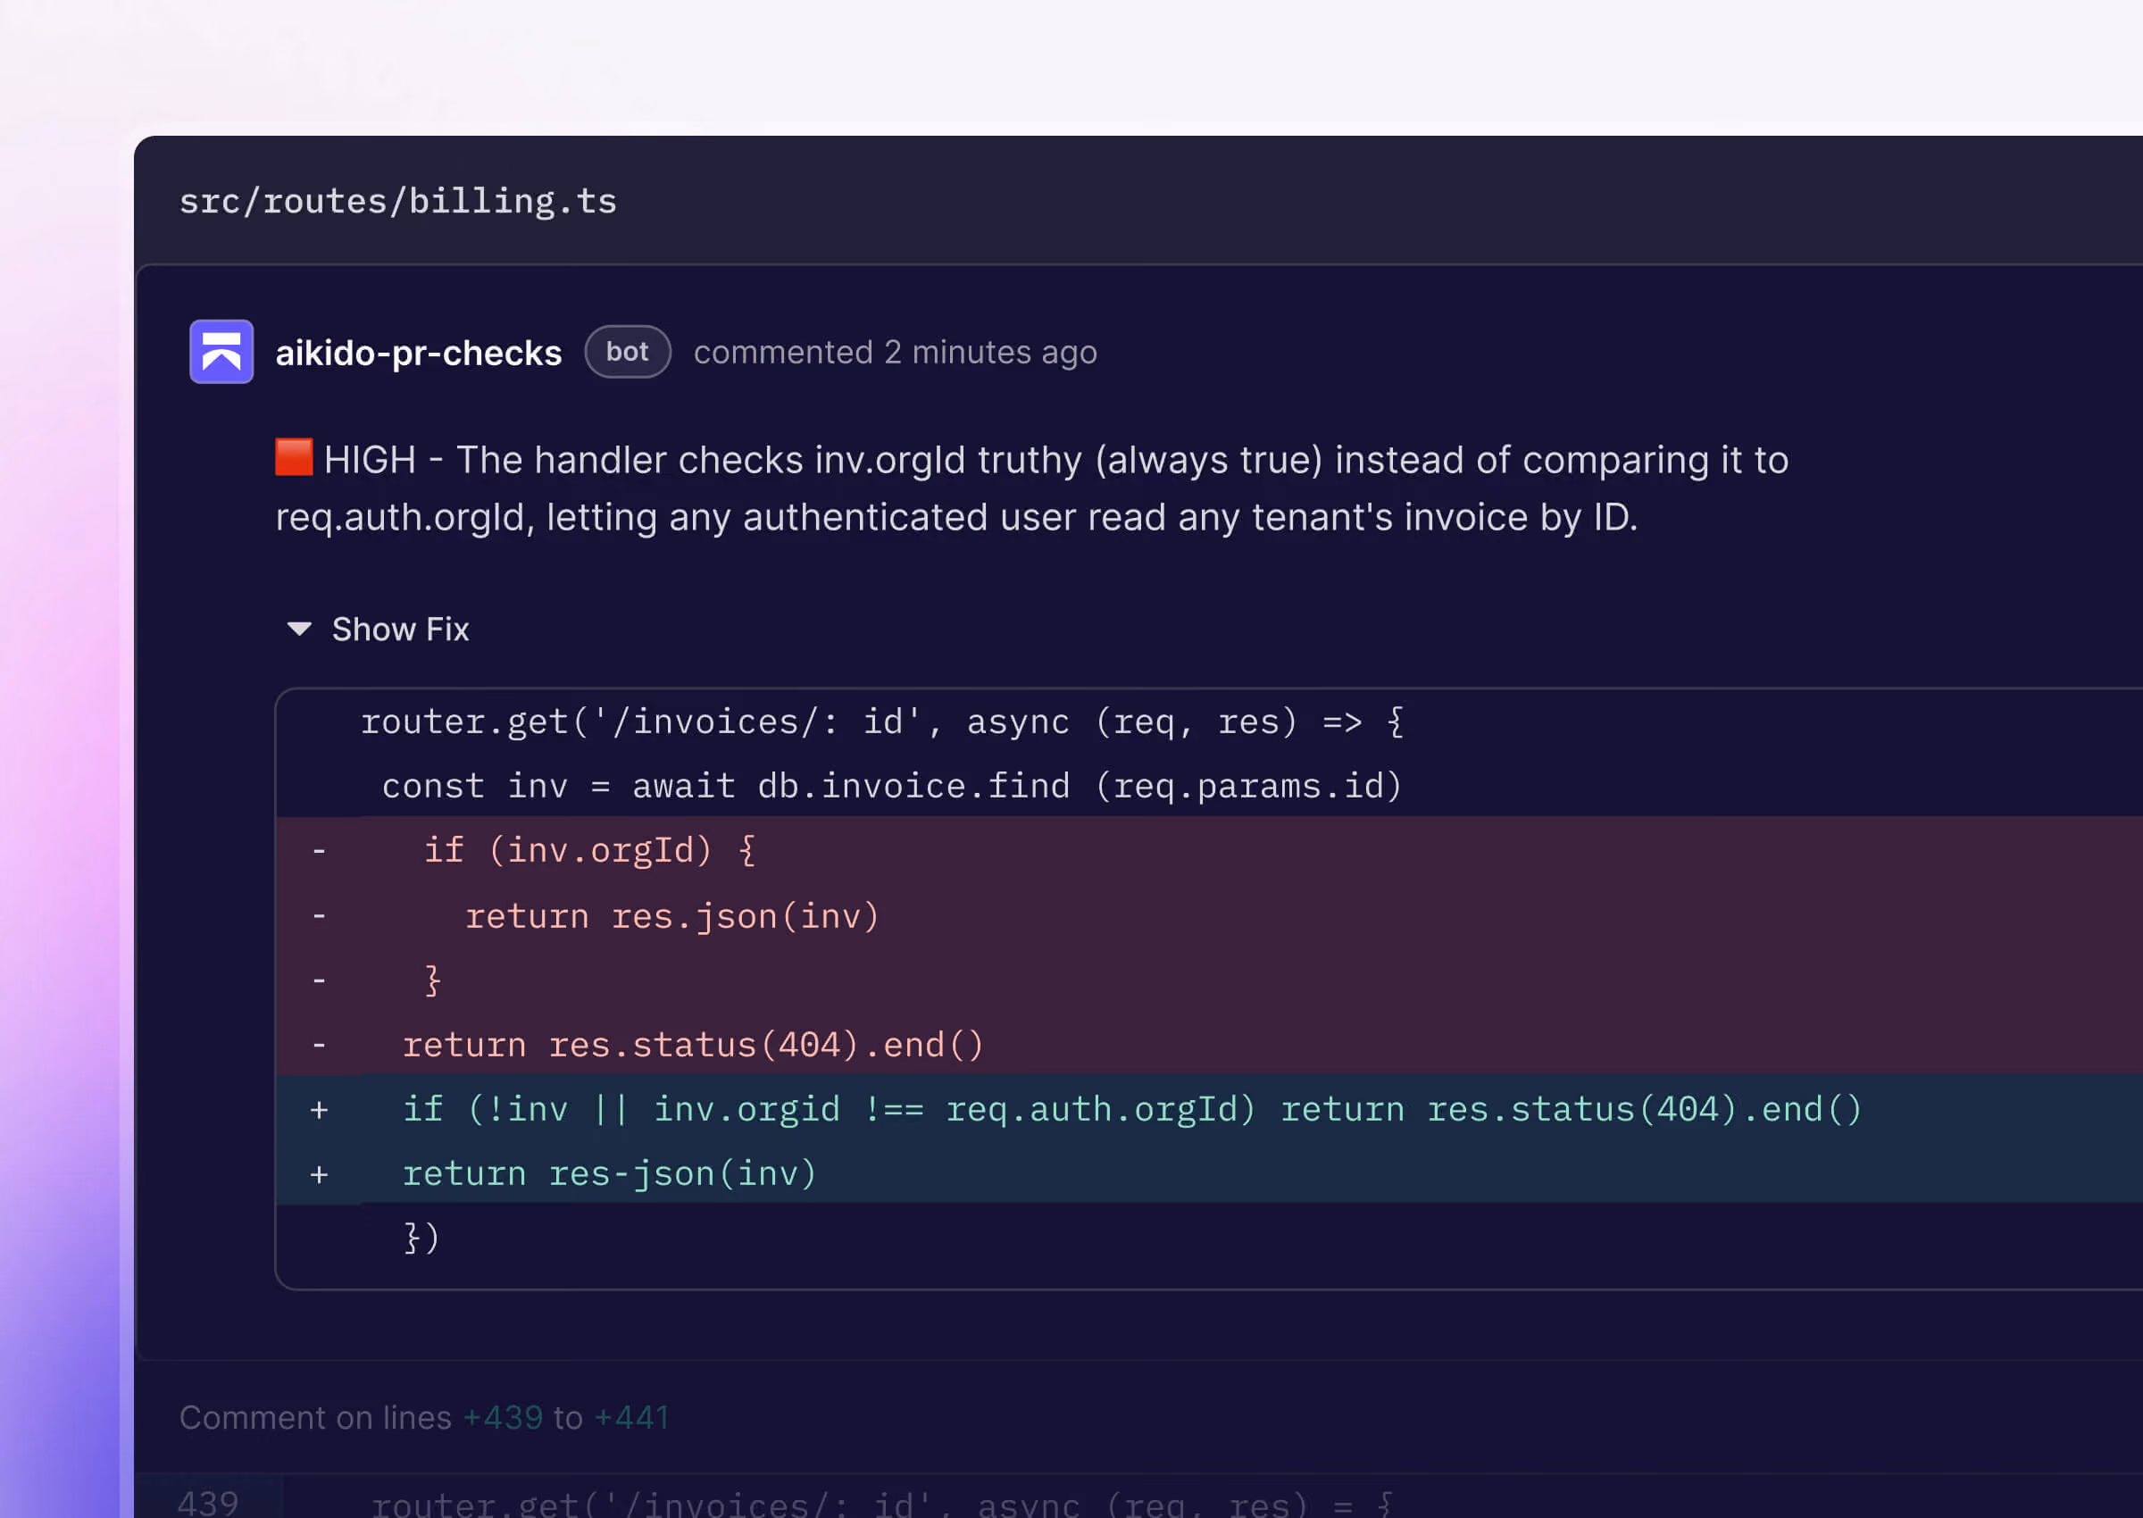Collapse the Show Fix disclosure triangle
Screen dimensions: 2143x1518
[299, 629]
